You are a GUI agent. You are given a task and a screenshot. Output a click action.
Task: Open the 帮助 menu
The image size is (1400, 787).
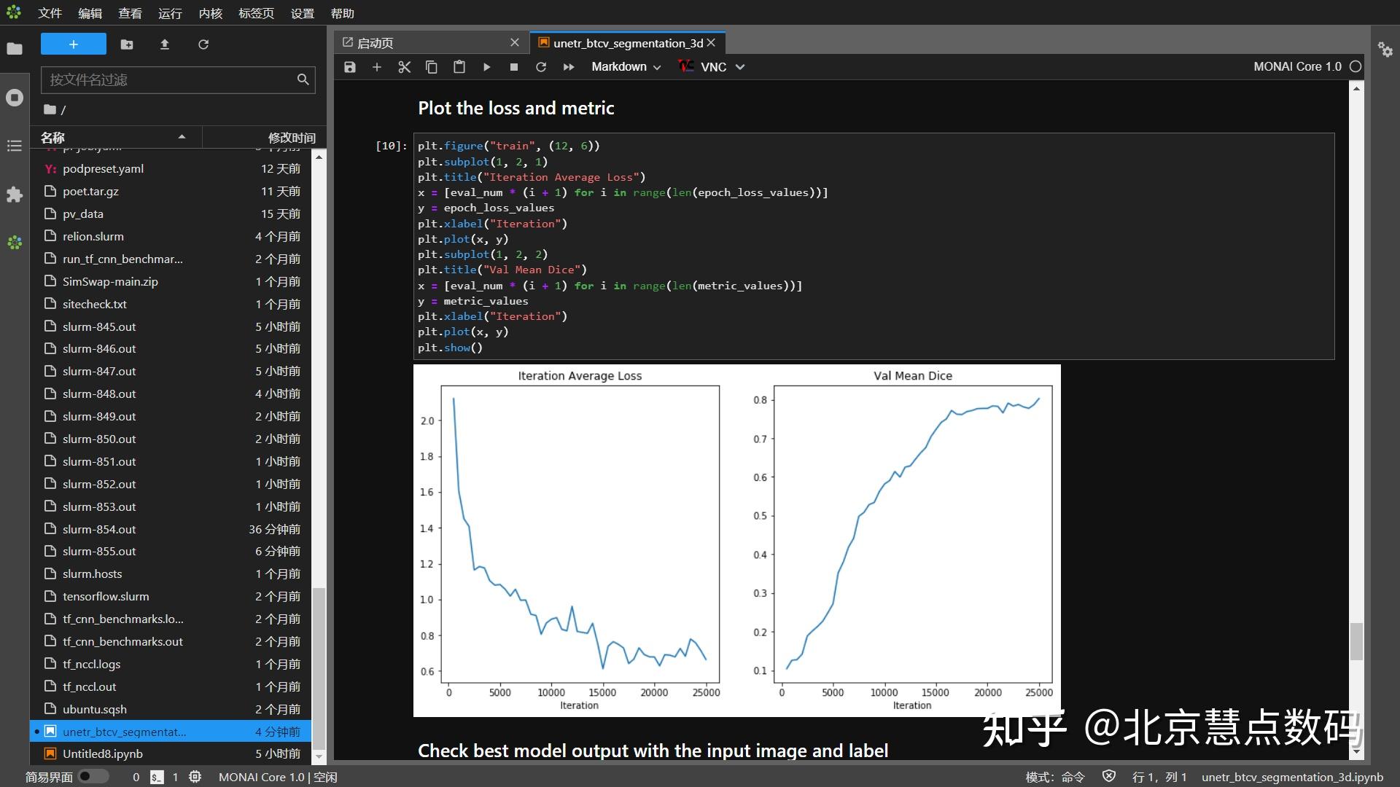click(x=342, y=13)
